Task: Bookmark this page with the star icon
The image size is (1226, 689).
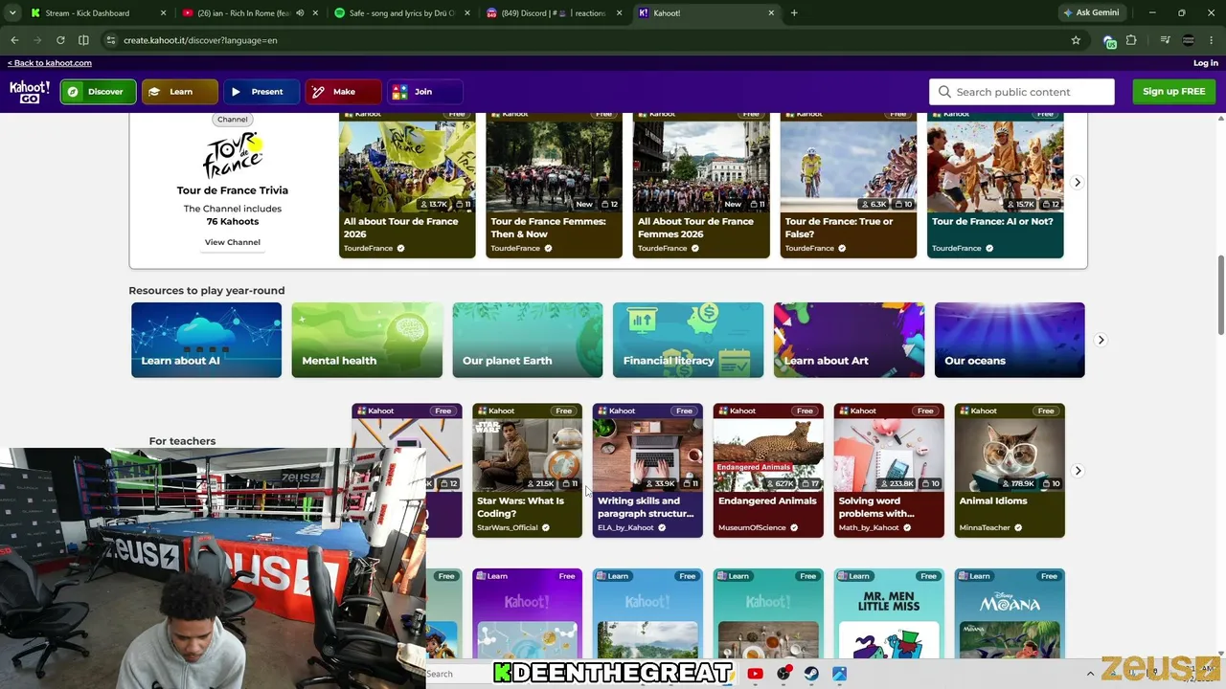Action: pos(1076,40)
